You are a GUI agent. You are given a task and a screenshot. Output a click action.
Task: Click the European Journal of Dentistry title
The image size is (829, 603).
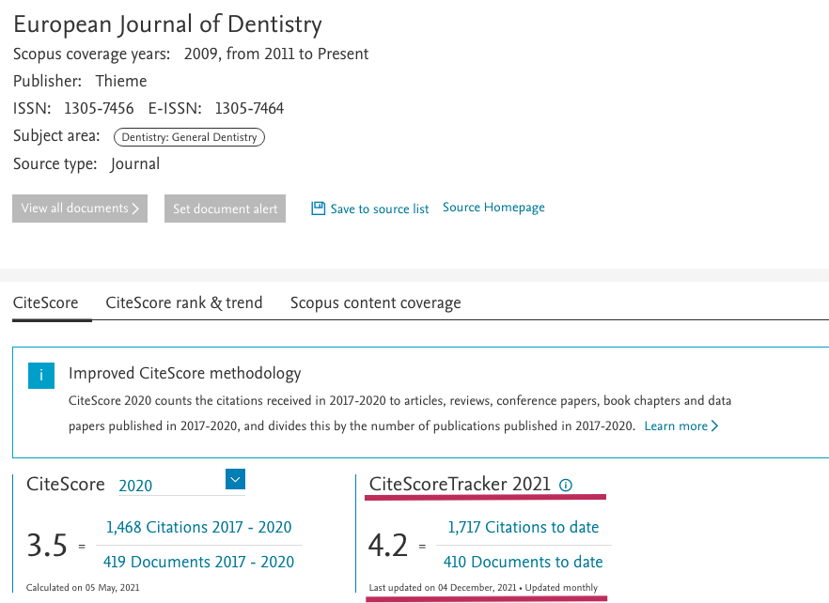[x=167, y=24]
